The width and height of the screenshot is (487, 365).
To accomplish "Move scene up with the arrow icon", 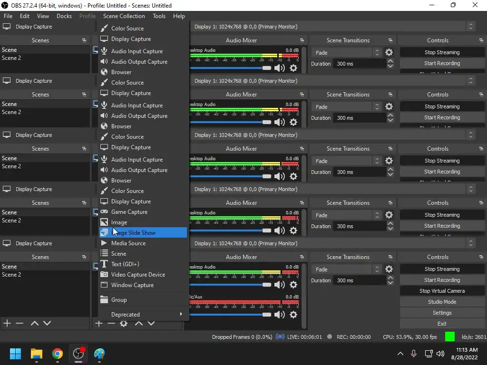I will (34, 323).
